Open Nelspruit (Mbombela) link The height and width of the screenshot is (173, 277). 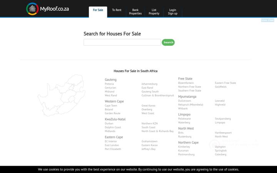[x=190, y=105]
